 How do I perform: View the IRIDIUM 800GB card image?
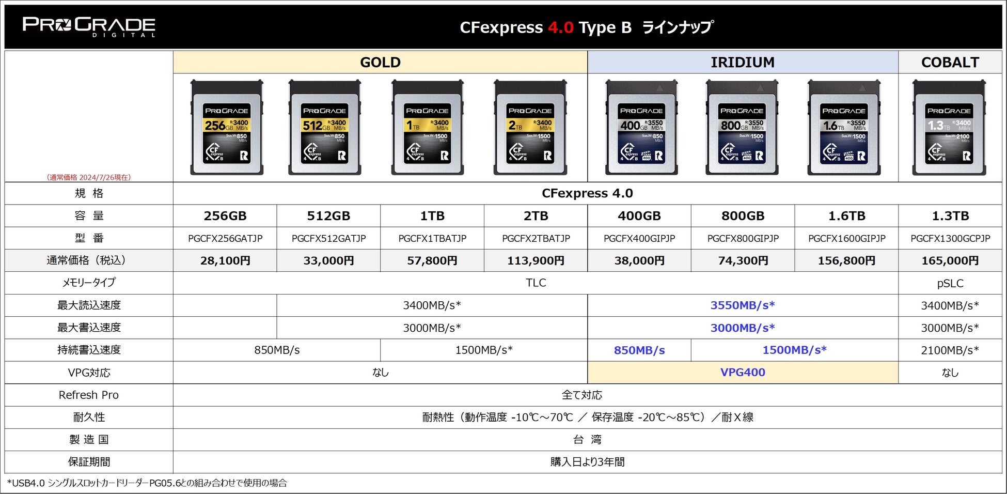point(742,127)
